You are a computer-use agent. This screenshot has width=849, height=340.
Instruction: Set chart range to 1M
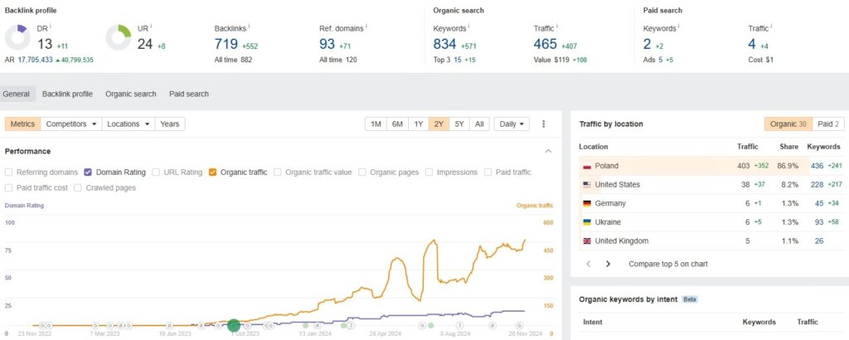[376, 124]
